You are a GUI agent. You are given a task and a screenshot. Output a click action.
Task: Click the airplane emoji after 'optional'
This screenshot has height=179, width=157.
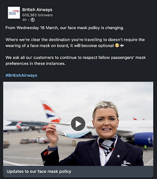(x=122, y=45)
